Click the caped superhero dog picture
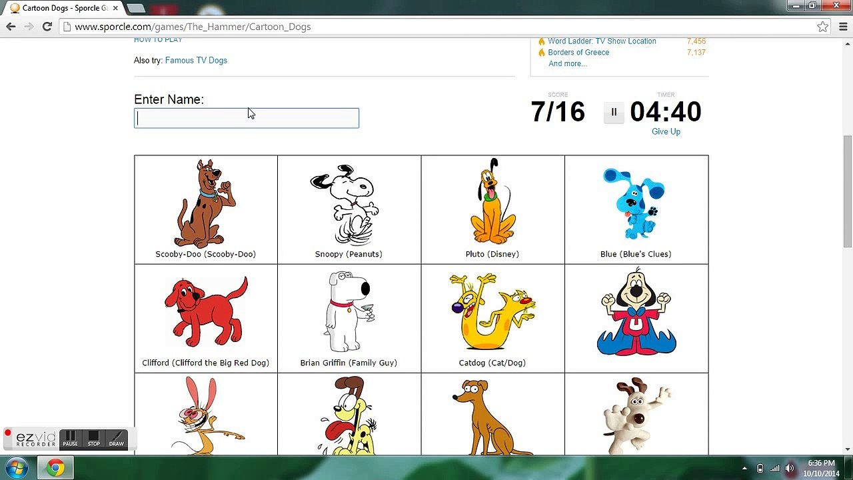 tap(636, 312)
